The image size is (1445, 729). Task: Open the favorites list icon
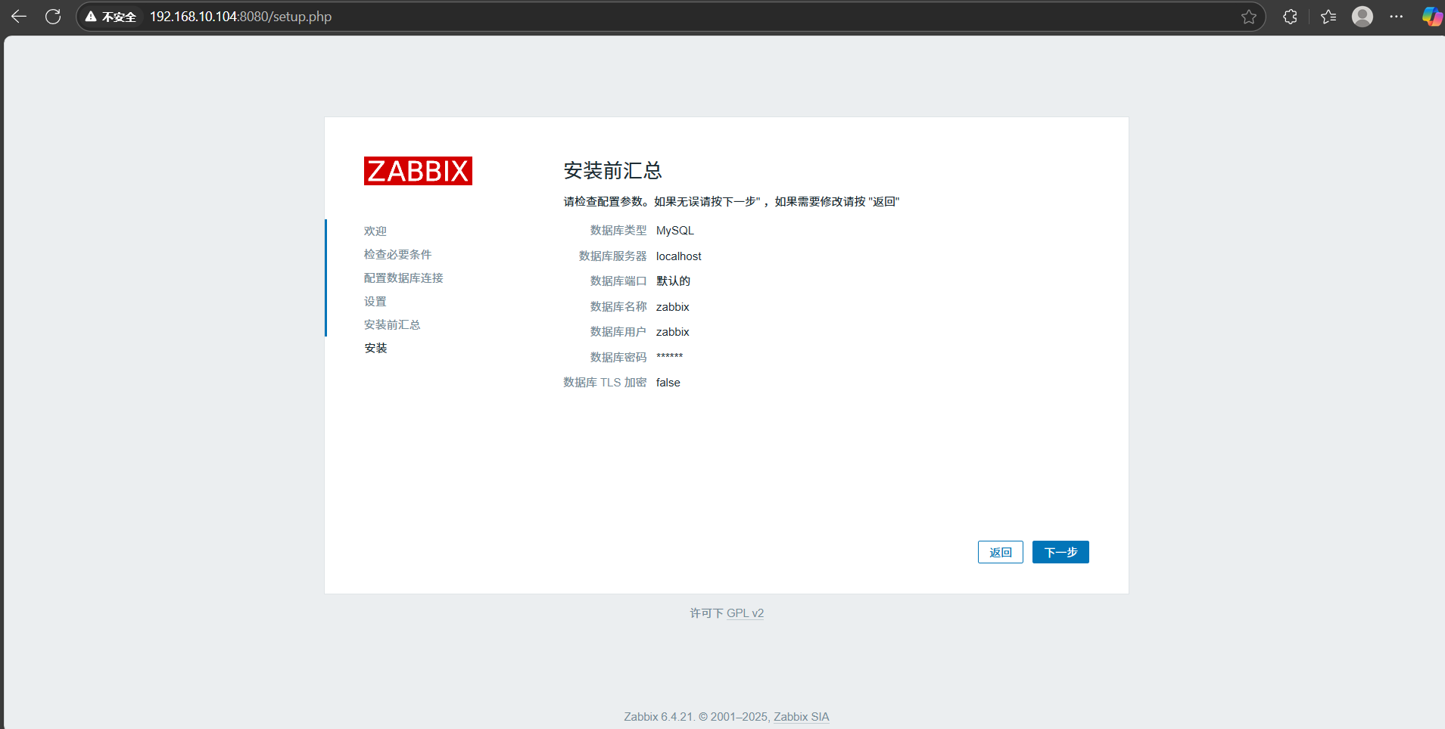(x=1328, y=17)
